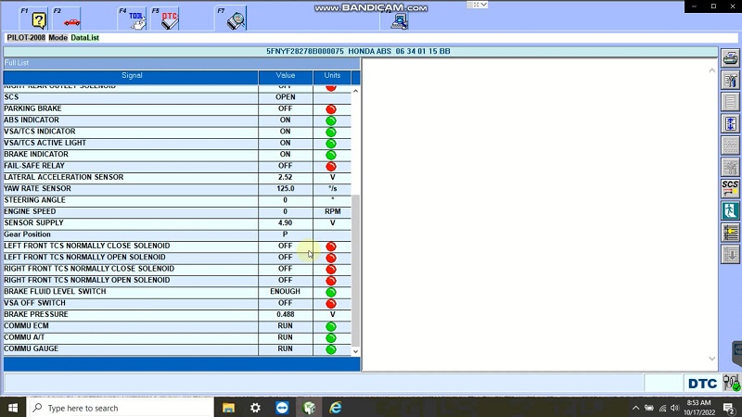This screenshot has width=742, height=417.
Task: Click the grayed line graph sidebar icon
Action: point(730,145)
